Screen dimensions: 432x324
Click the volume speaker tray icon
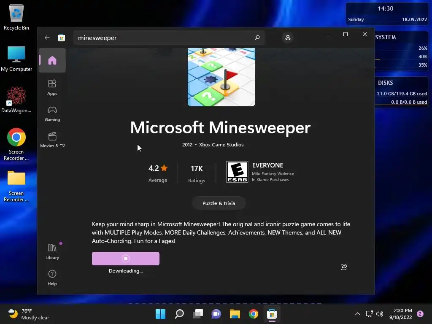click(x=380, y=314)
